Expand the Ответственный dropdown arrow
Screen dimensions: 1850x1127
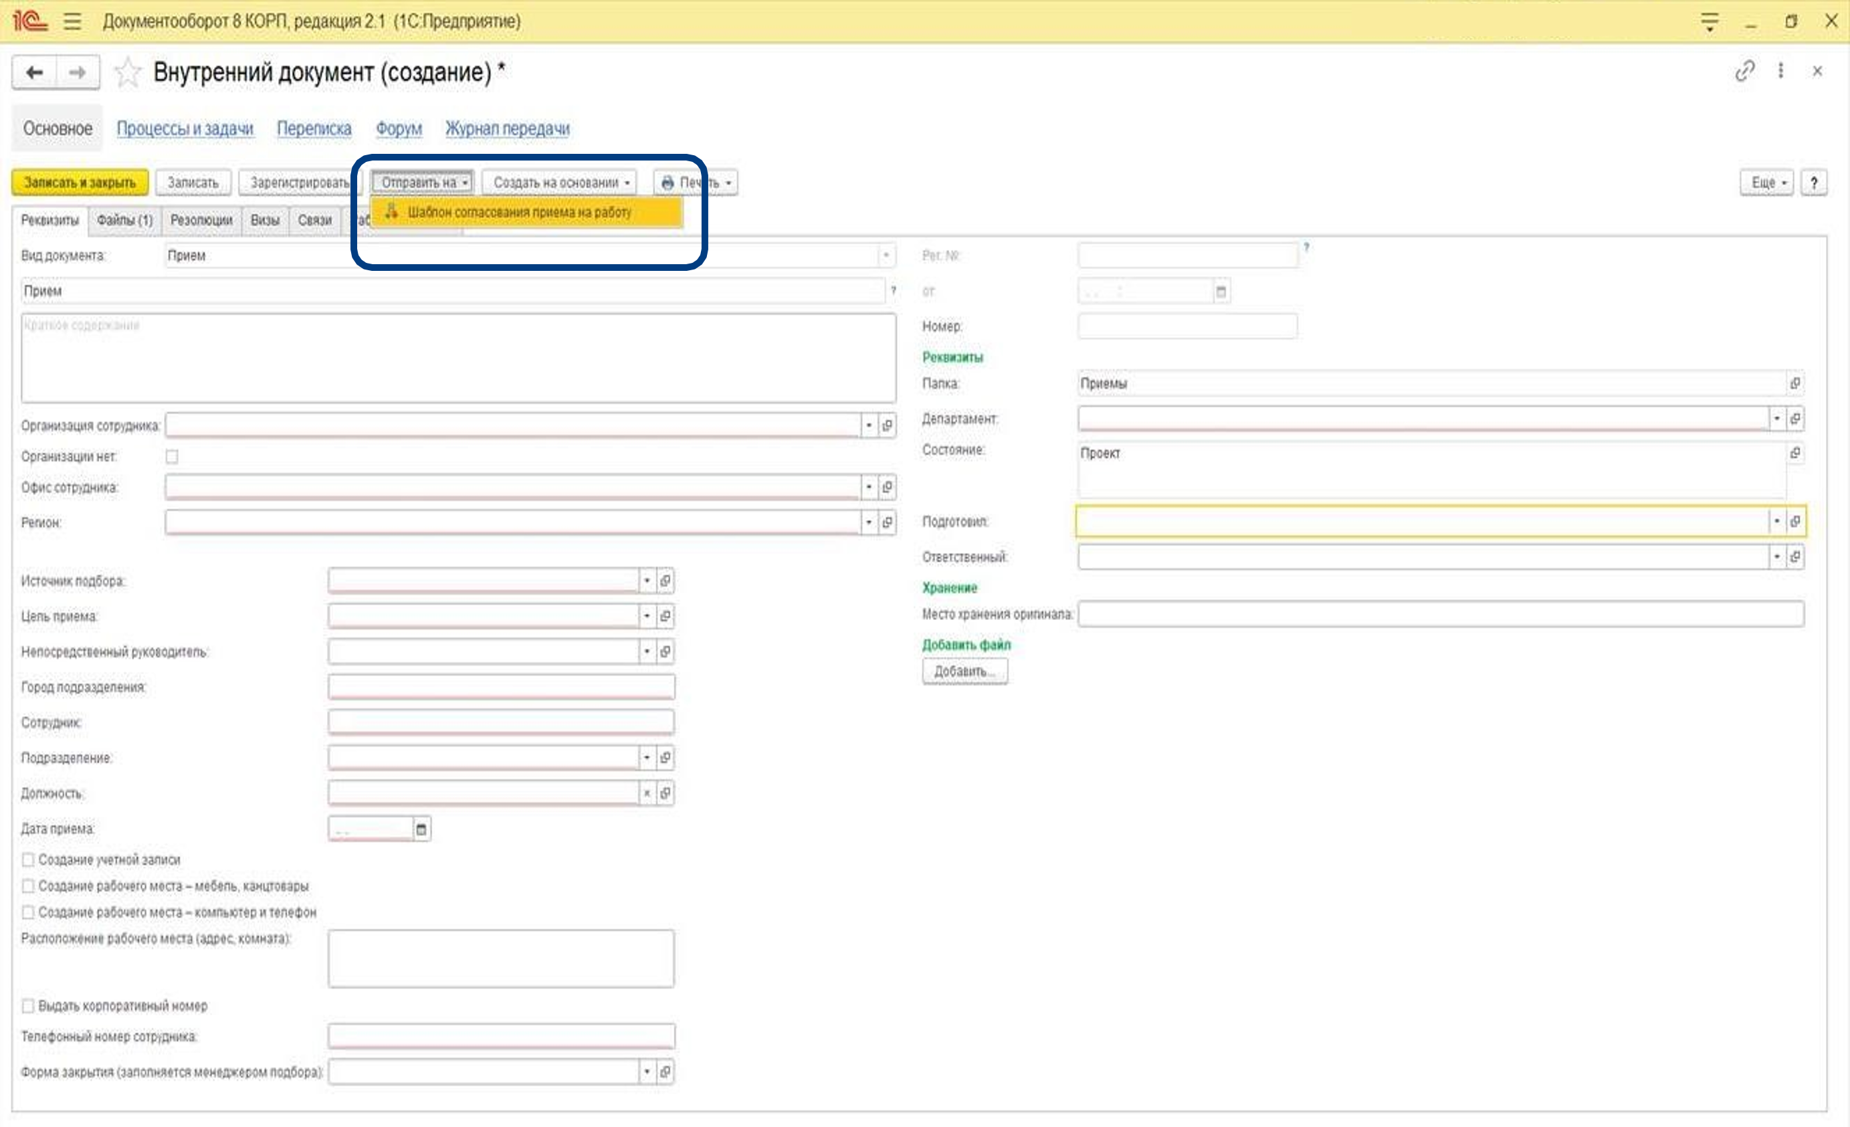[1777, 557]
